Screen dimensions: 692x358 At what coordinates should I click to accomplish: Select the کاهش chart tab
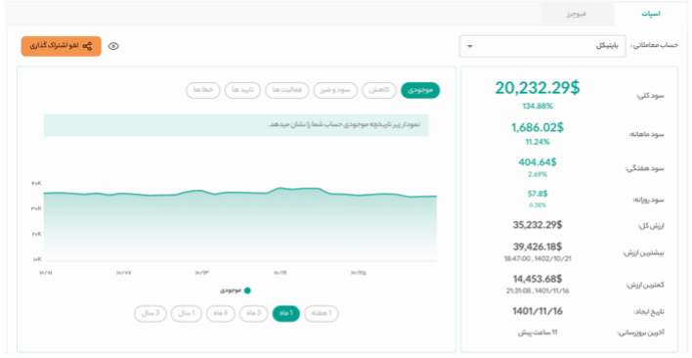click(379, 90)
